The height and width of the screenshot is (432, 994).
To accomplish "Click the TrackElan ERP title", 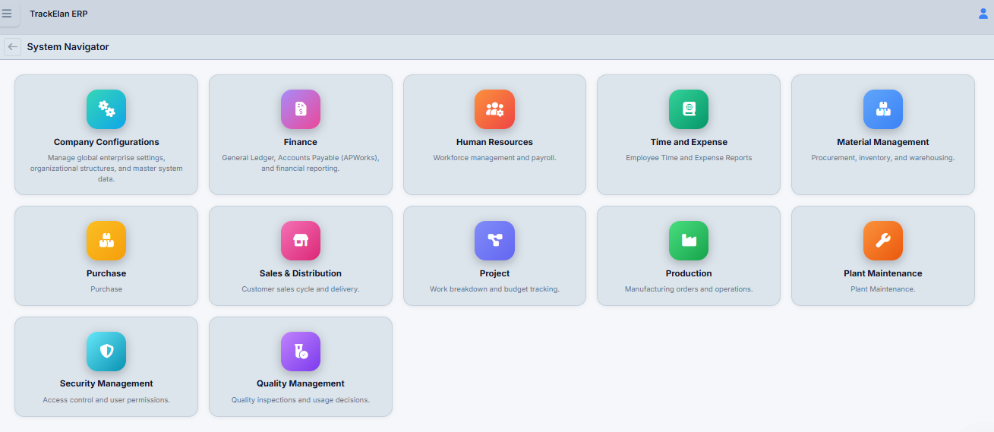I will click(58, 14).
